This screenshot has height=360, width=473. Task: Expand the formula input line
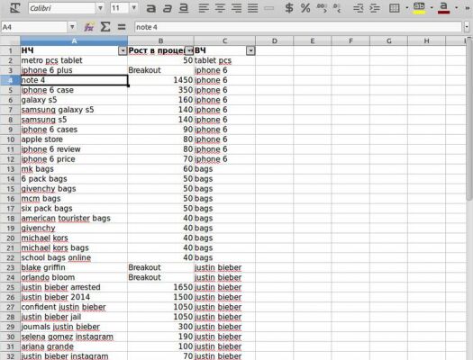click(x=467, y=27)
